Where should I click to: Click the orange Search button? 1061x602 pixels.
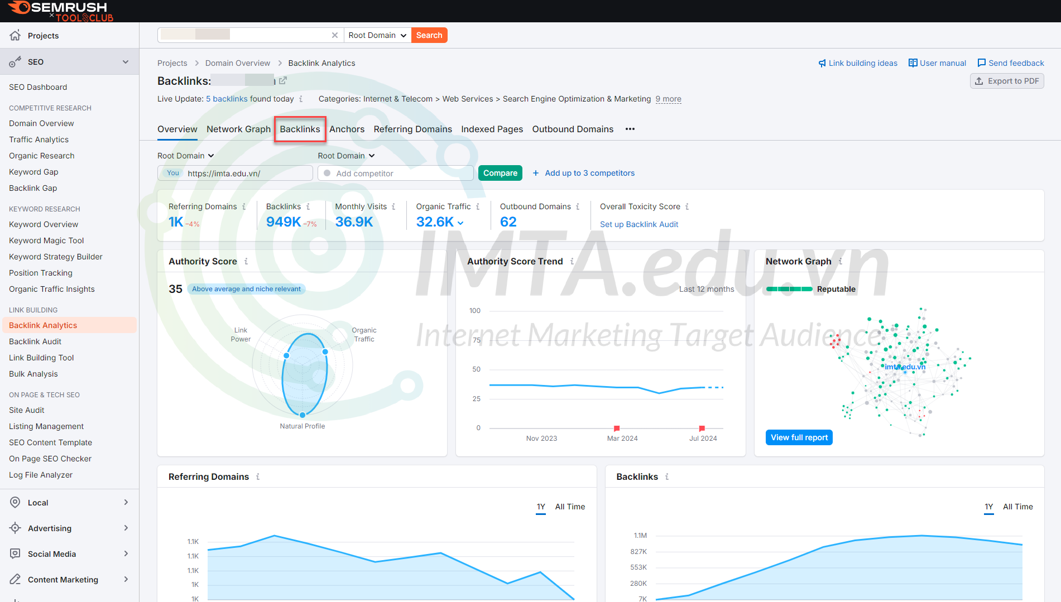pyautogui.click(x=429, y=35)
